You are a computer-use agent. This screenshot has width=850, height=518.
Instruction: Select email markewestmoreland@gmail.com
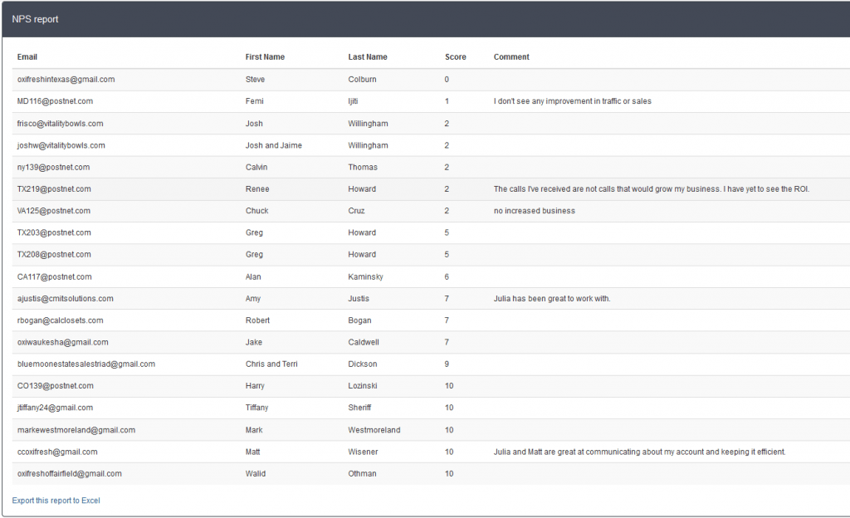pos(76,430)
